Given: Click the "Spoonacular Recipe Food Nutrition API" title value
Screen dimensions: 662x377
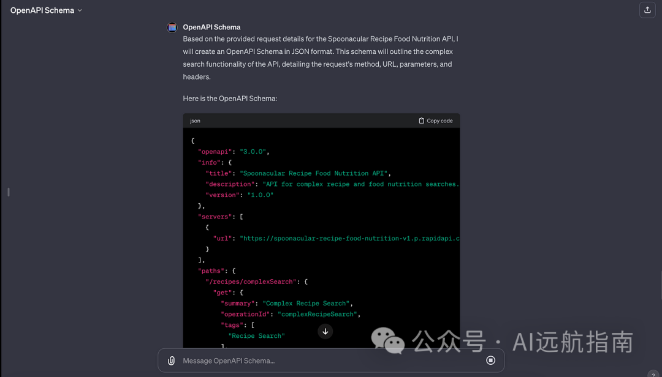Looking at the screenshot, I should 314,173.
